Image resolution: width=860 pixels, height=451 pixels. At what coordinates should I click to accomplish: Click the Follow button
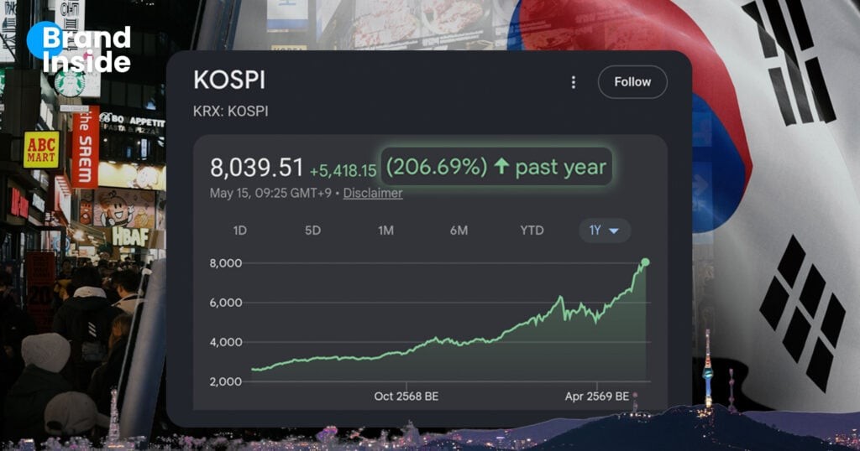coord(632,82)
